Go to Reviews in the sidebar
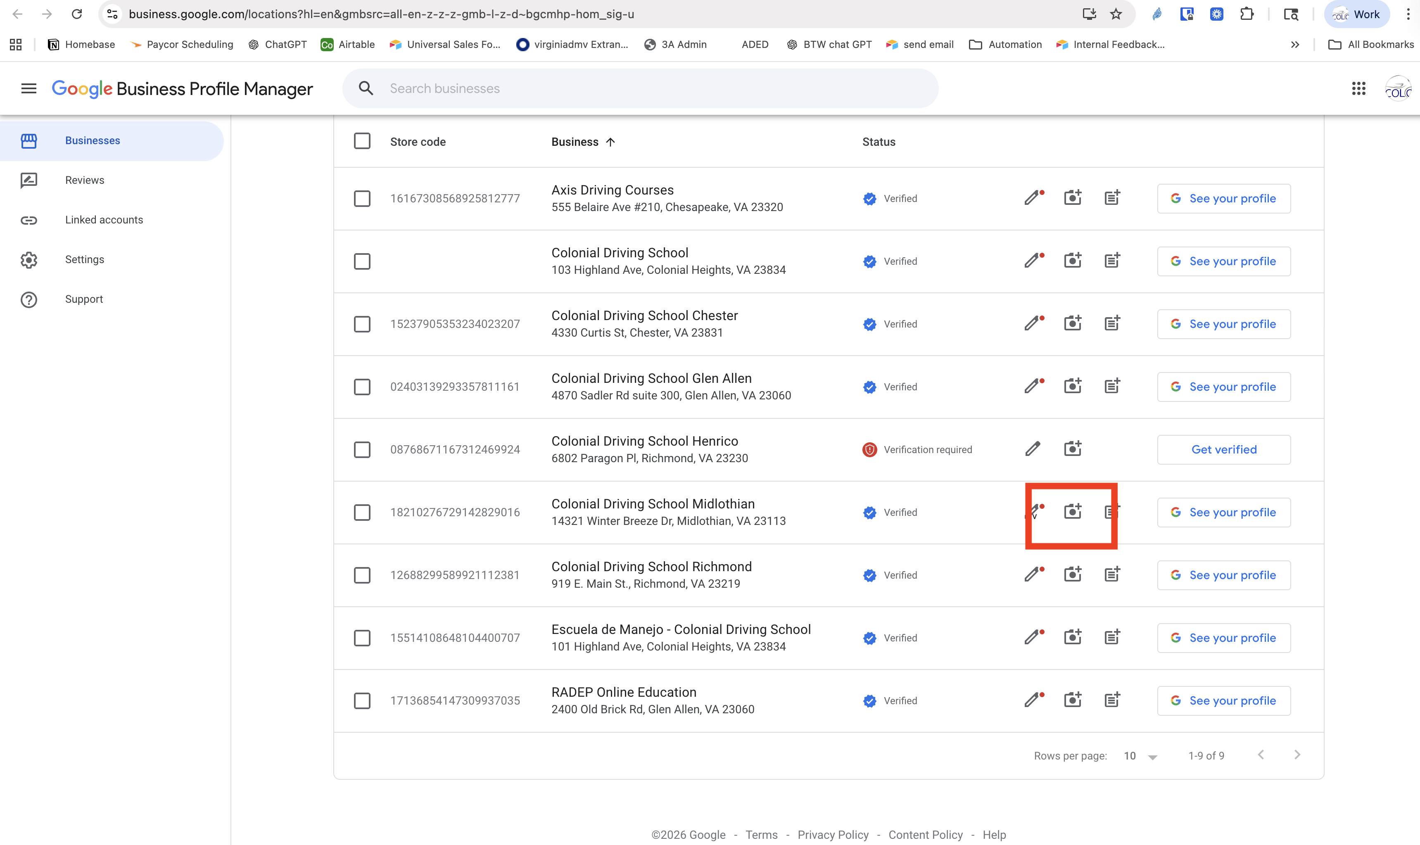 point(112,180)
